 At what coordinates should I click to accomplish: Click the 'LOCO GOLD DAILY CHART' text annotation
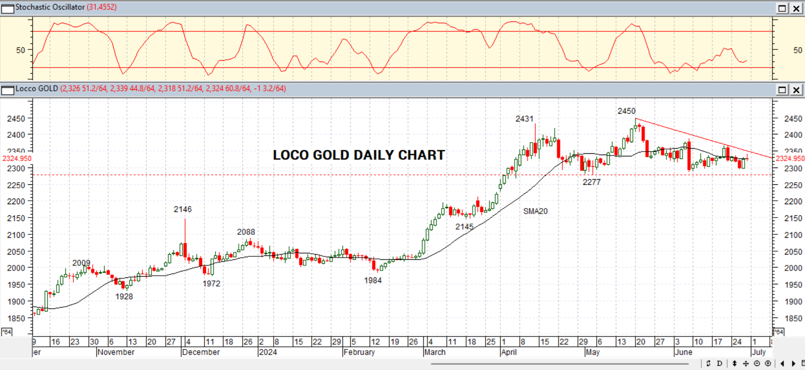[x=359, y=155]
